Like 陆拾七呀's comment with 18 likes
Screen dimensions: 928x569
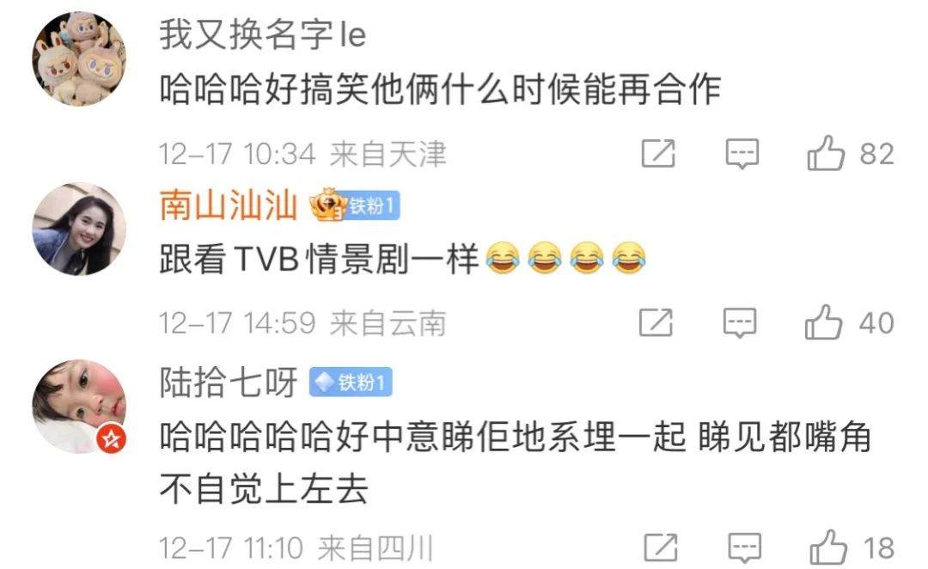click(828, 547)
